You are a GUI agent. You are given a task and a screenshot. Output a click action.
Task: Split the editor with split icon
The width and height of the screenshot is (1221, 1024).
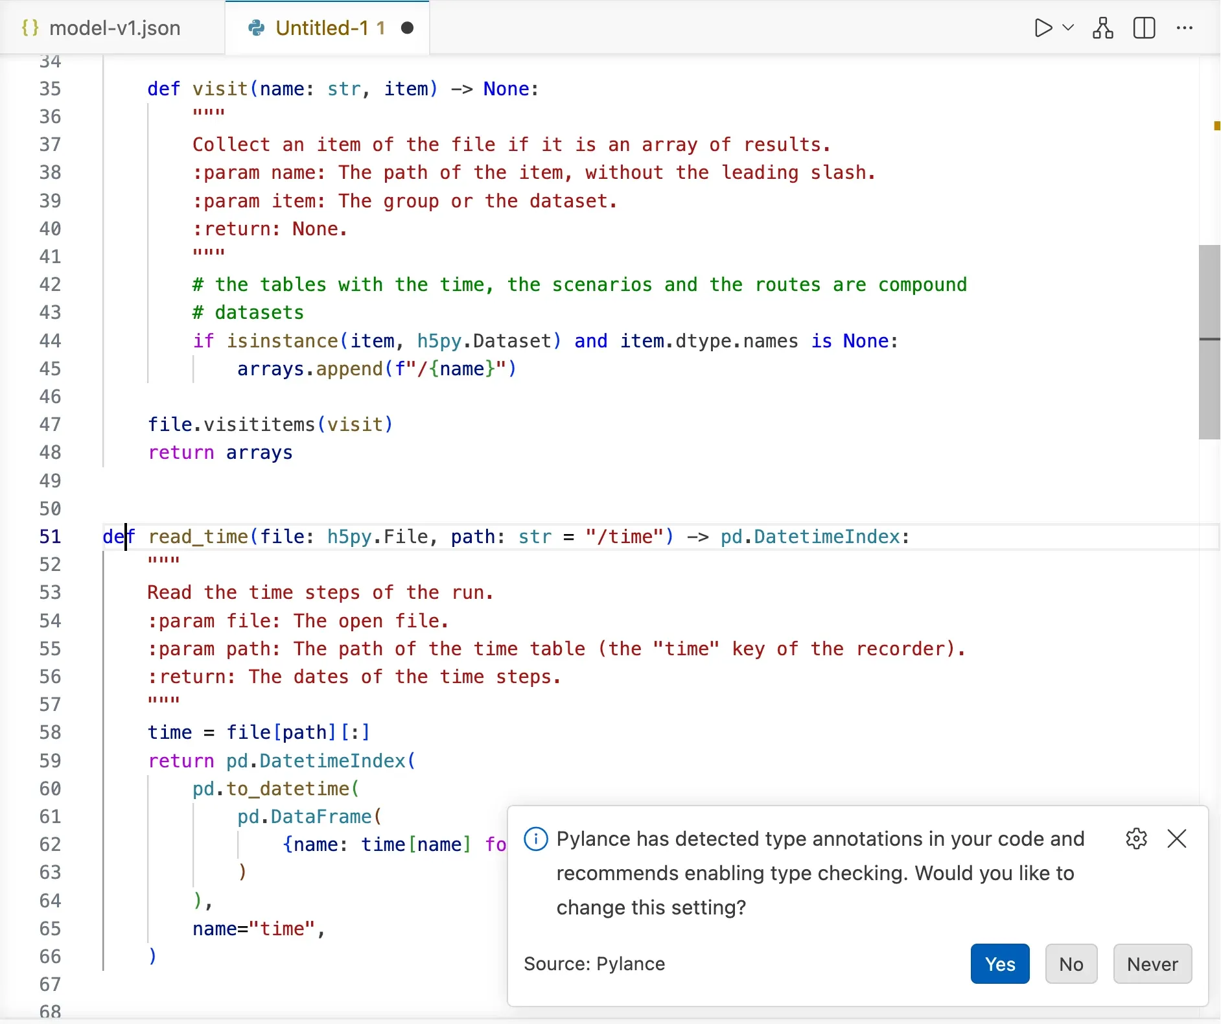(x=1145, y=29)
